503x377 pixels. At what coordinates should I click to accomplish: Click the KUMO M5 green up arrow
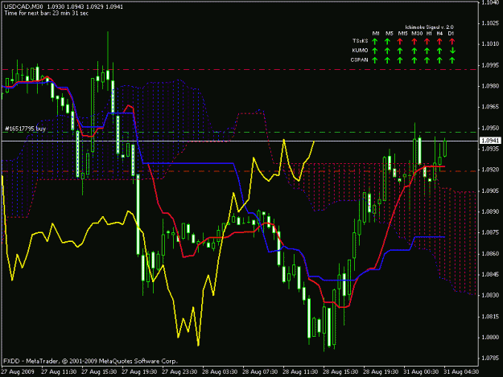point(387,51)
